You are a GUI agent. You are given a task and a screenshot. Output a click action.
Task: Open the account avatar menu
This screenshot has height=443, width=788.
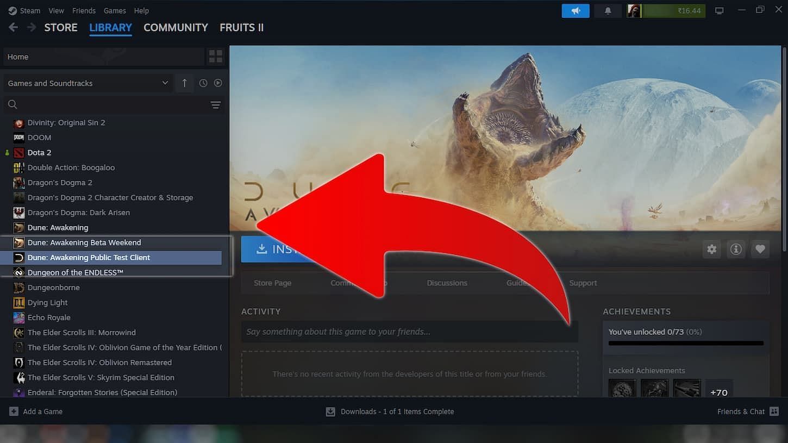634,11
